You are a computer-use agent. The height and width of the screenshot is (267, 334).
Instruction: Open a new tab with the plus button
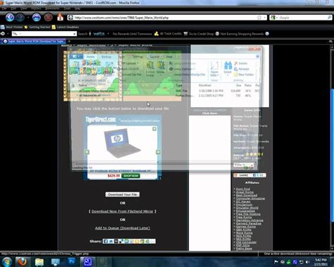pyautogui.click(x=69, y=42)
